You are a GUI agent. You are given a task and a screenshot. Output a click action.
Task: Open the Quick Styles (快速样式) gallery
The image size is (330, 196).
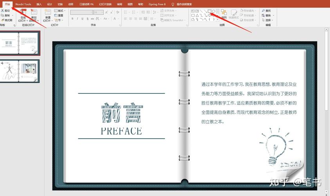click(x=234, y=15)
